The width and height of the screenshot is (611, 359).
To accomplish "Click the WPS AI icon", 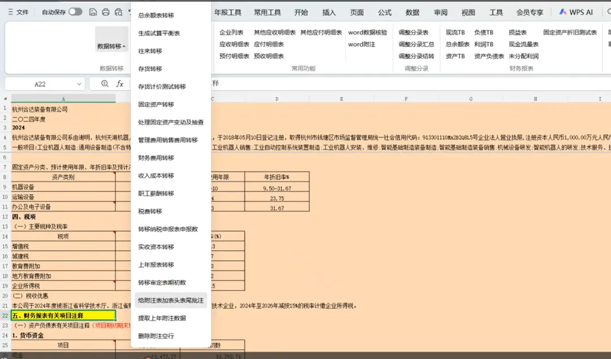I will click(563, 12).
